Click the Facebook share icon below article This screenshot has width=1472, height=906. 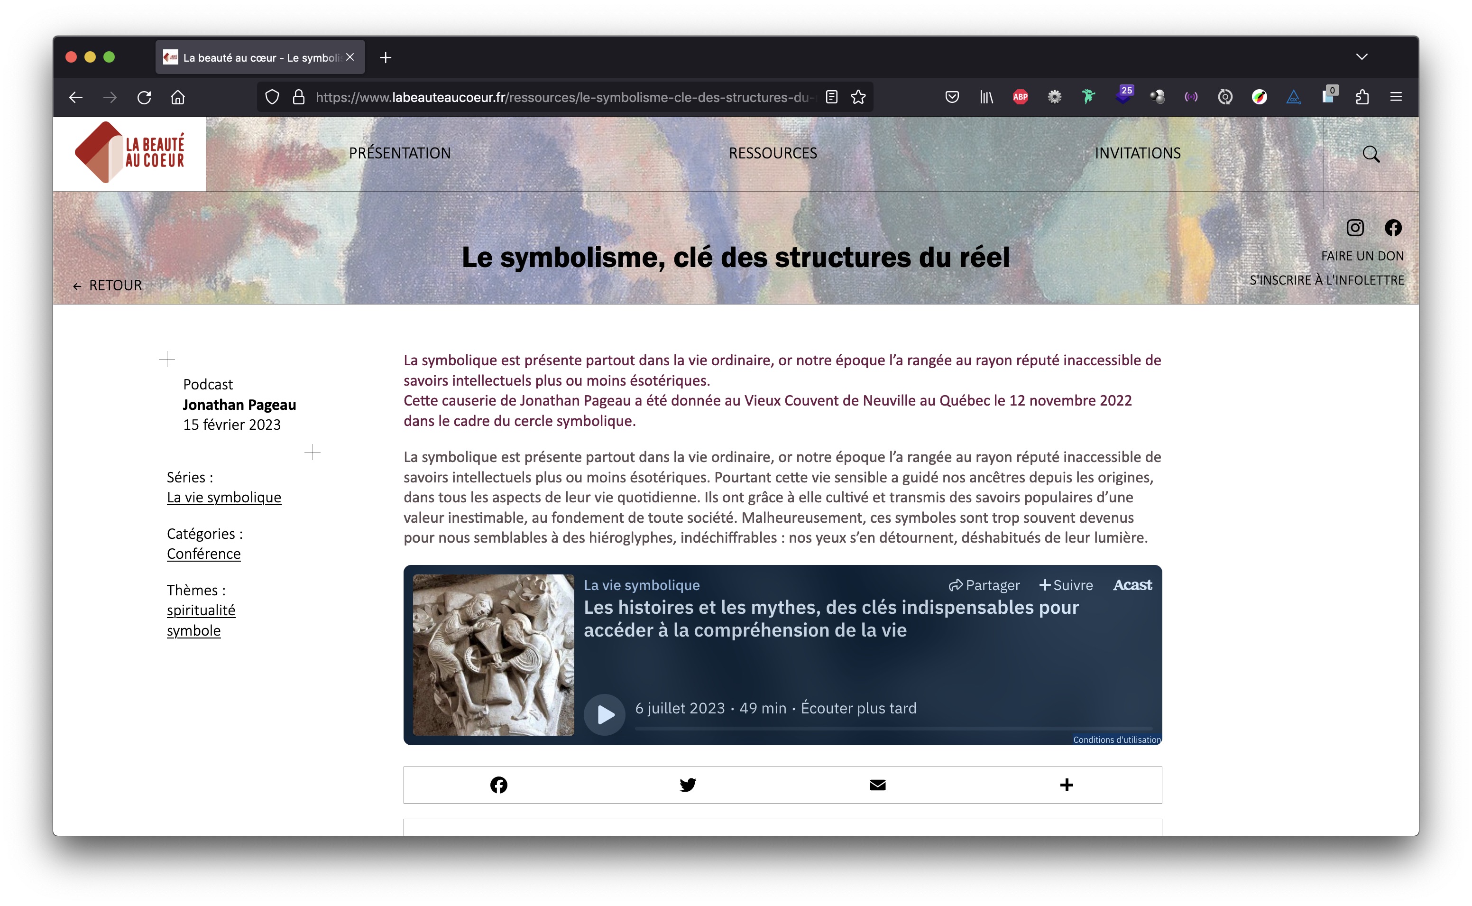tap(498, 785)
